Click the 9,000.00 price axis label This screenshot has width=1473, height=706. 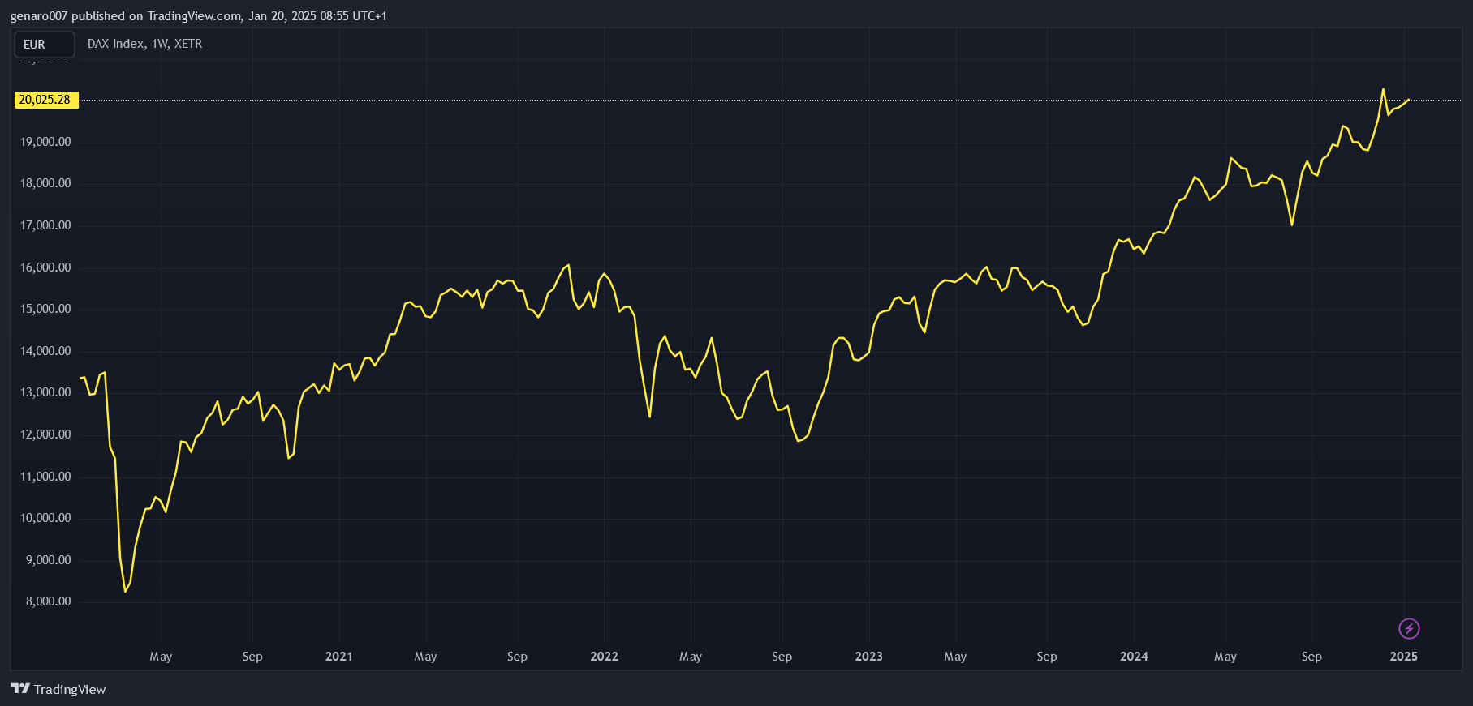[x=49, y=560]
